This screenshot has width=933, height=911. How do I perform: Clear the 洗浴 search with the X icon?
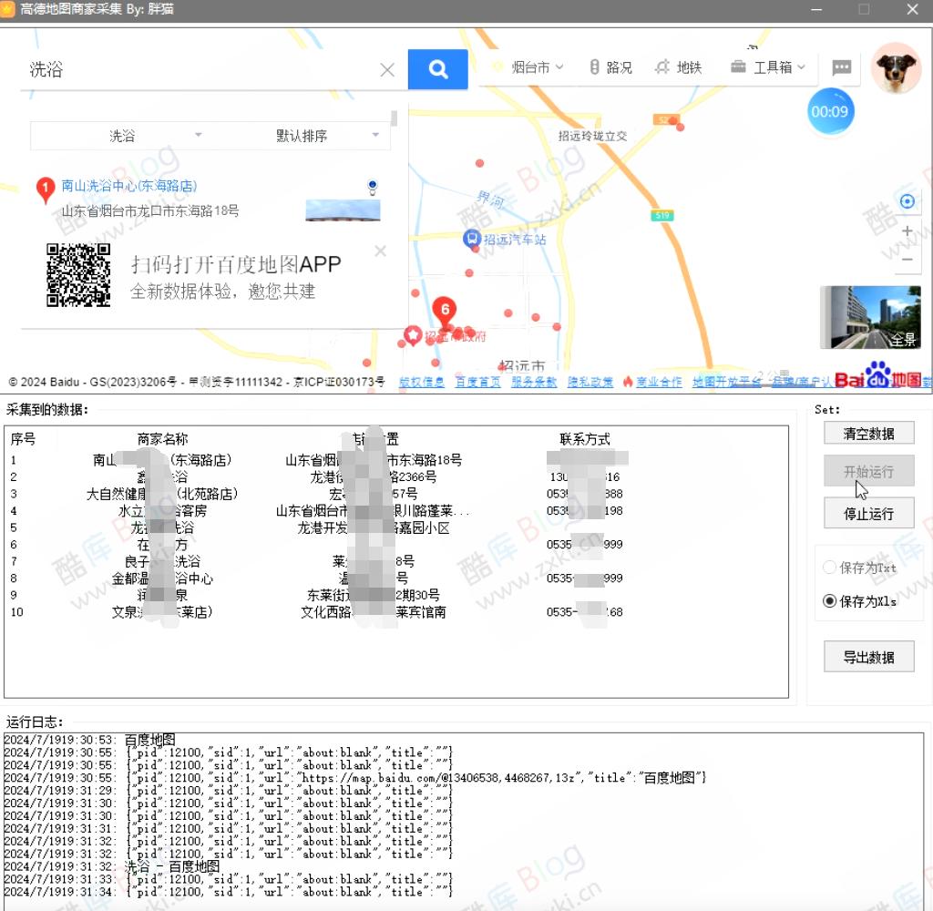[386, 69]
